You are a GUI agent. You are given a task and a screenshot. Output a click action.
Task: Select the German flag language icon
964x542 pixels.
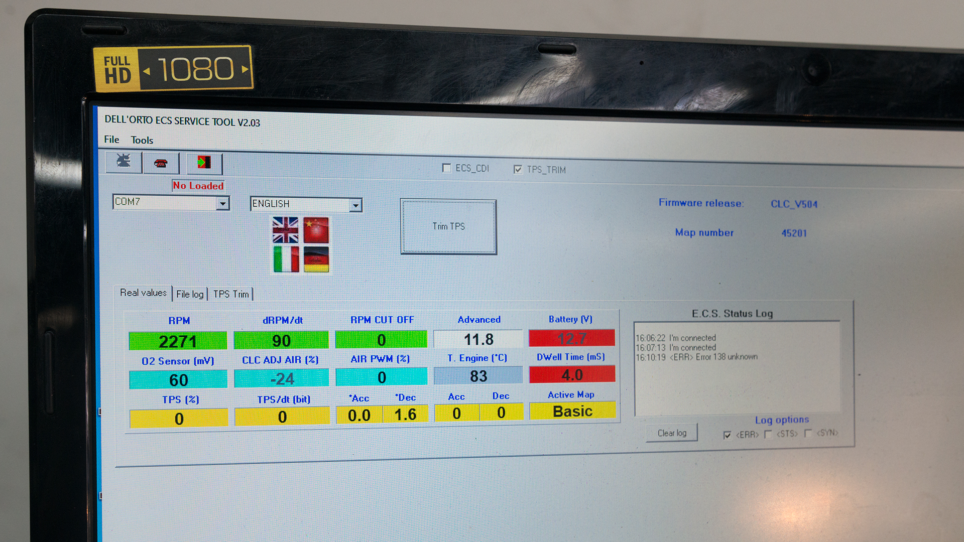click(316, 259)
